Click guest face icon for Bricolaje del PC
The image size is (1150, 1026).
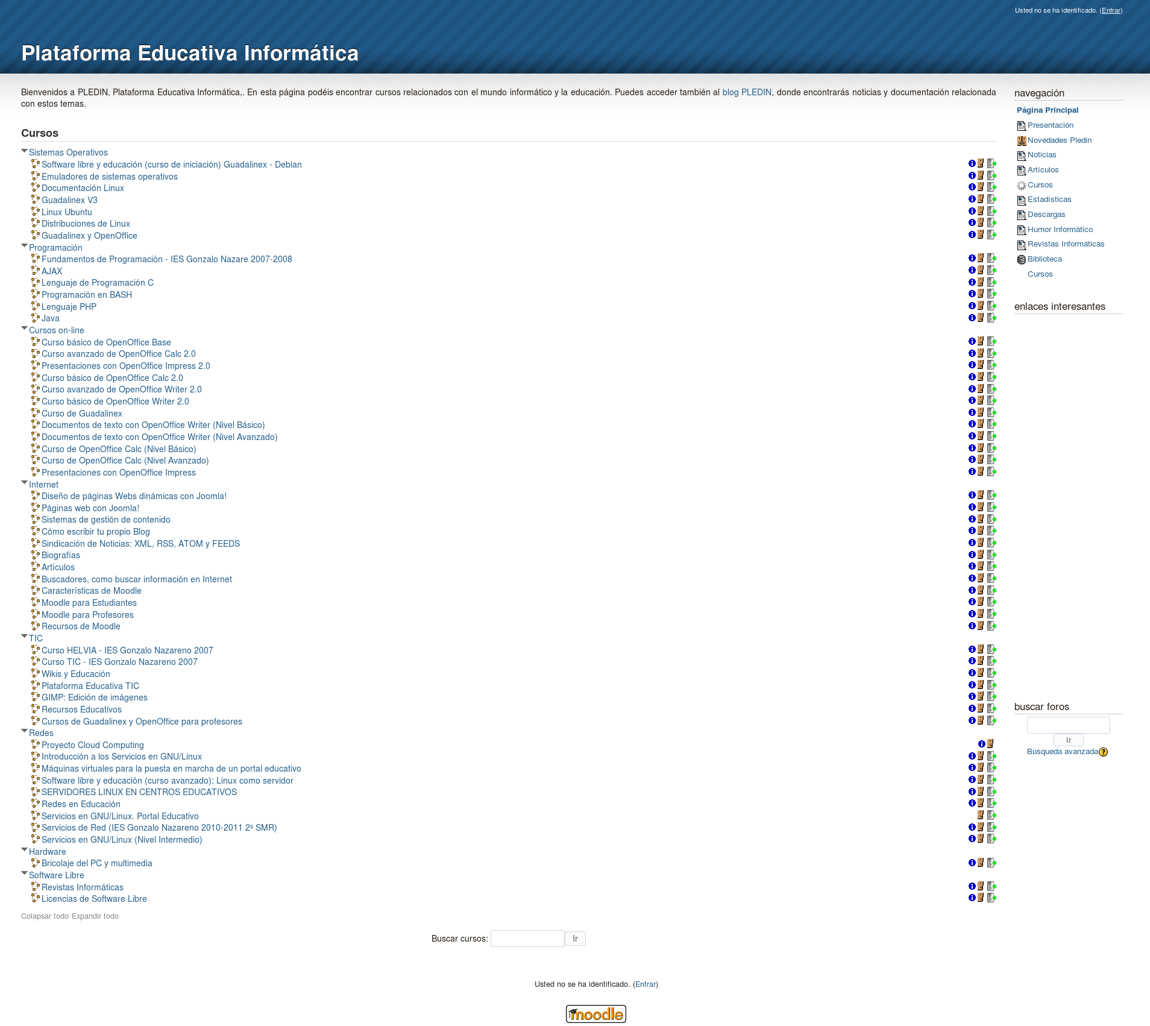click(x=981, y=863)
